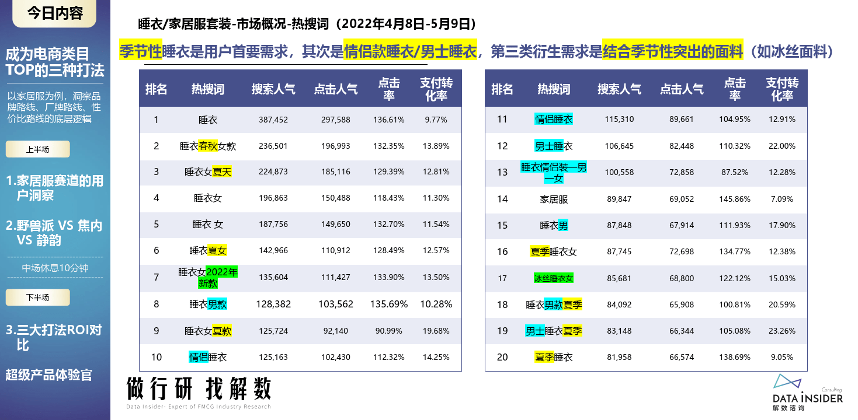
Task: Click the search popularity value 128,382
Action: tap(273, 304)
